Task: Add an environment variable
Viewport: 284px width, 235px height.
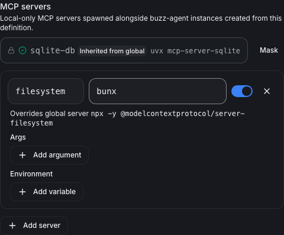Action: (x=47, y=192)
